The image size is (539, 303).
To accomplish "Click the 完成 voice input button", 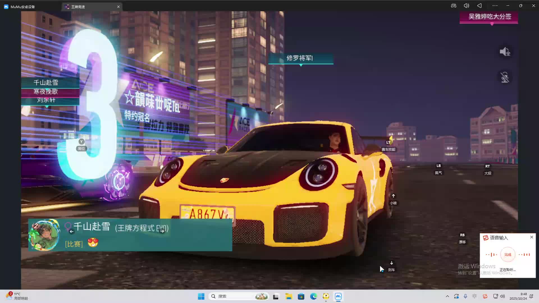I will (508, 254).
